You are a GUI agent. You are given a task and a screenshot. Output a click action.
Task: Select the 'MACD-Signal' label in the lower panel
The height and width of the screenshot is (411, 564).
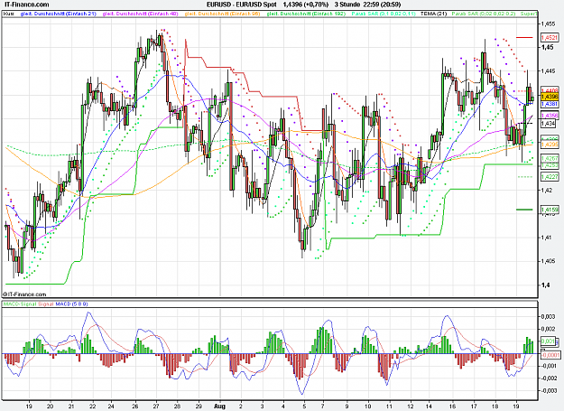pos(20,304)
